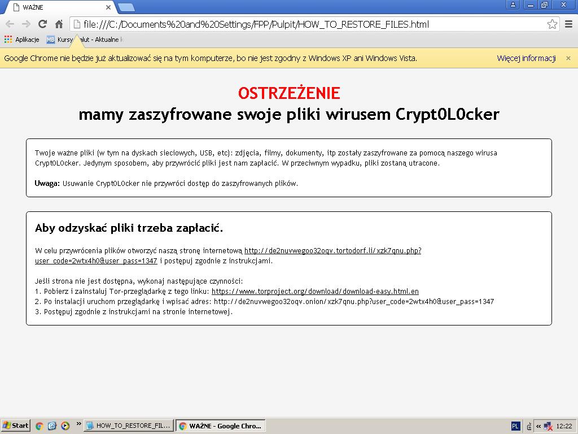Click the PL language indicator
This screenshot has width=578, height=434.
(515, 426)
